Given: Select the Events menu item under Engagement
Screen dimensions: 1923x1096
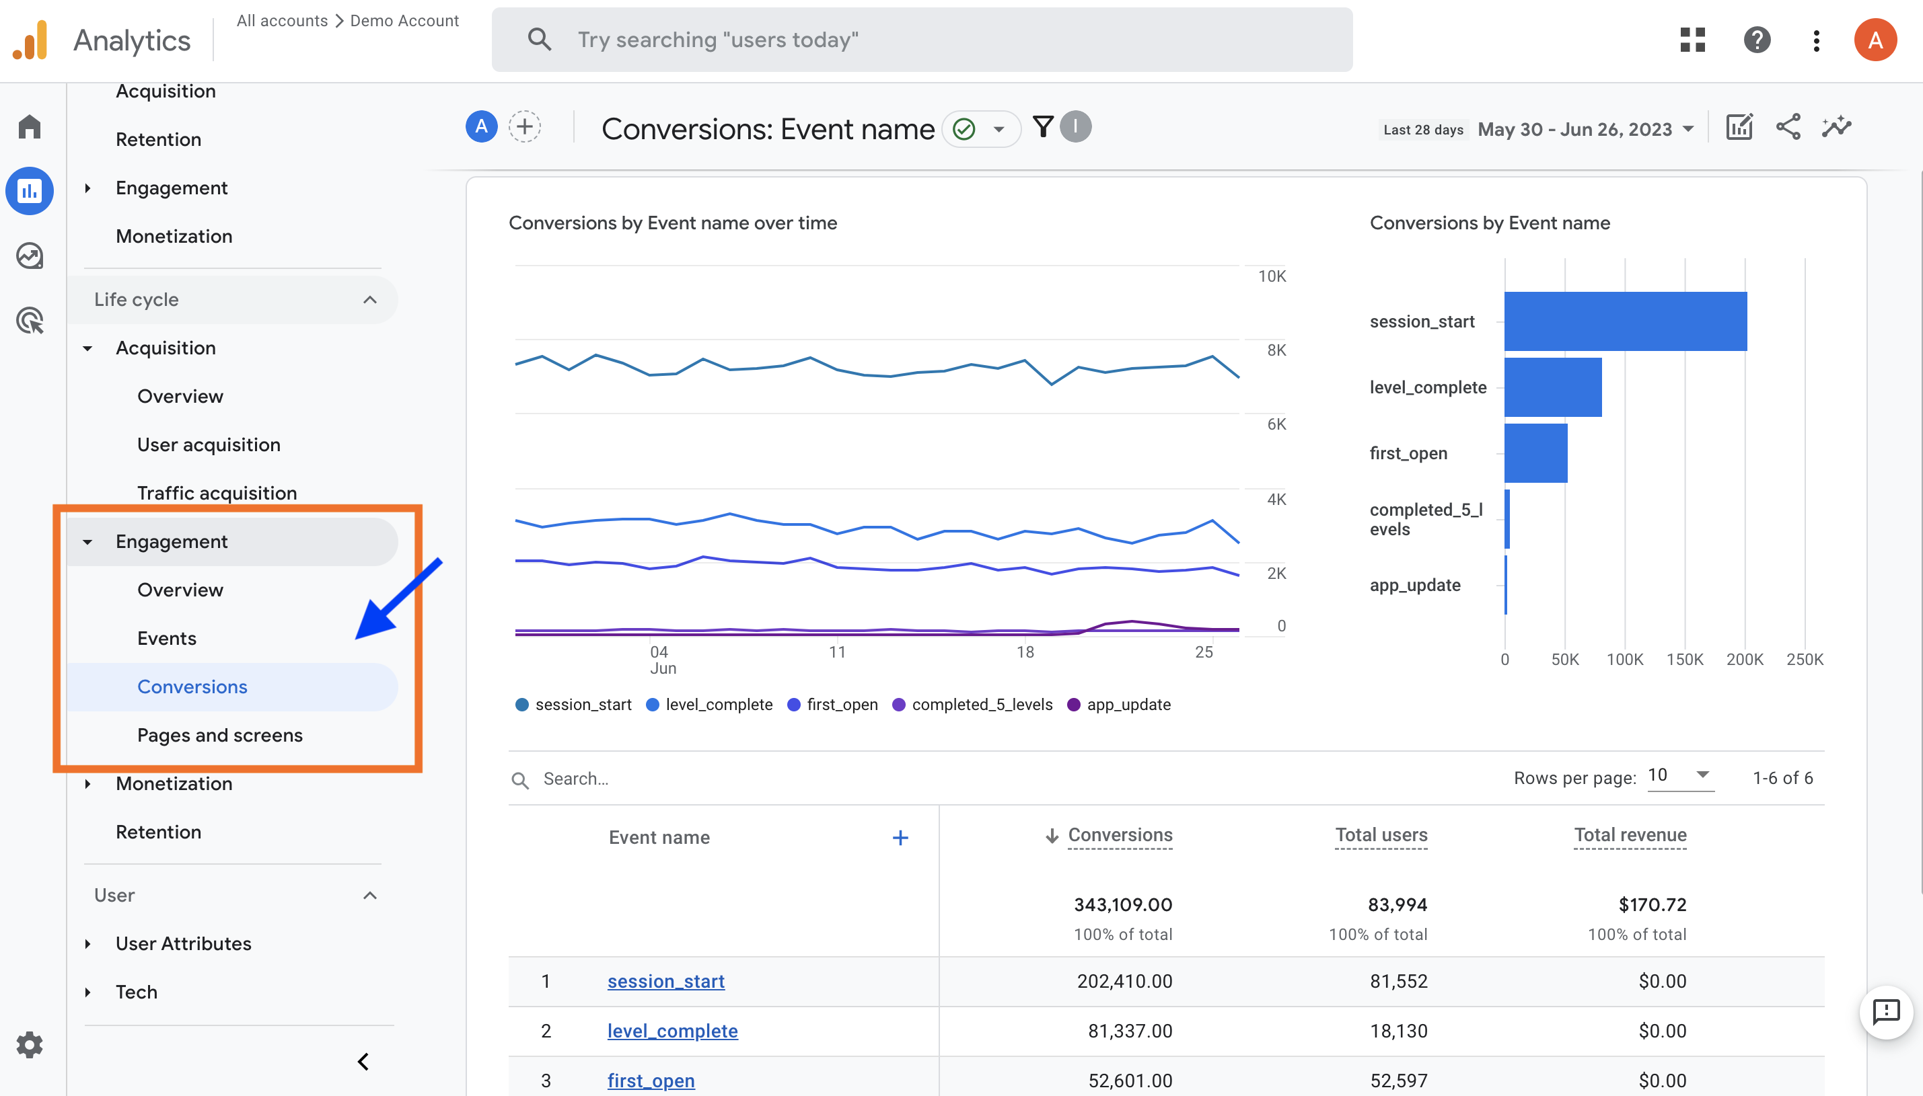Looking at the screenshot, I should pyautogui.click(x=166, y=638).
